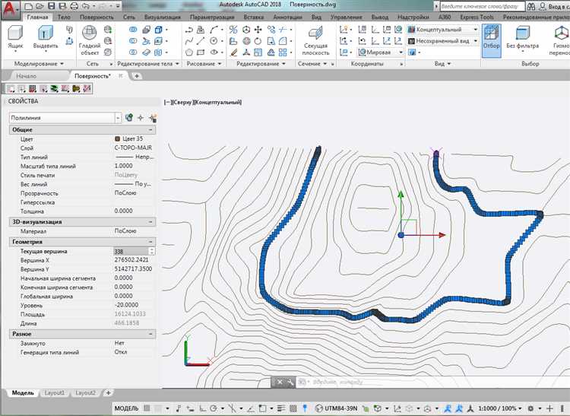This screenshot has width=570, height=416.
Task: Click the Гладкий объект smooth object tool
Action: 90,40
